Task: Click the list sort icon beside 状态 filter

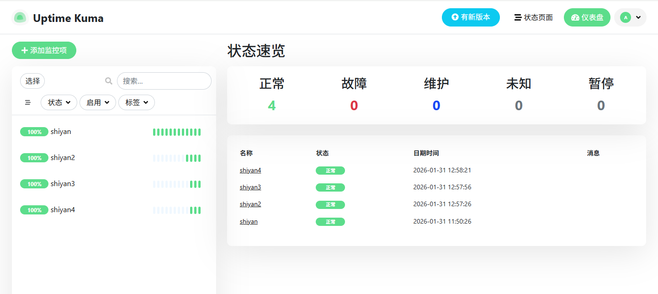Action: (x=28, y=103)
